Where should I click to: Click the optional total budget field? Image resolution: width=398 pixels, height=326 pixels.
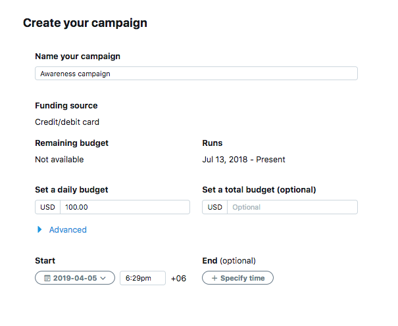[x=291, y=208]
